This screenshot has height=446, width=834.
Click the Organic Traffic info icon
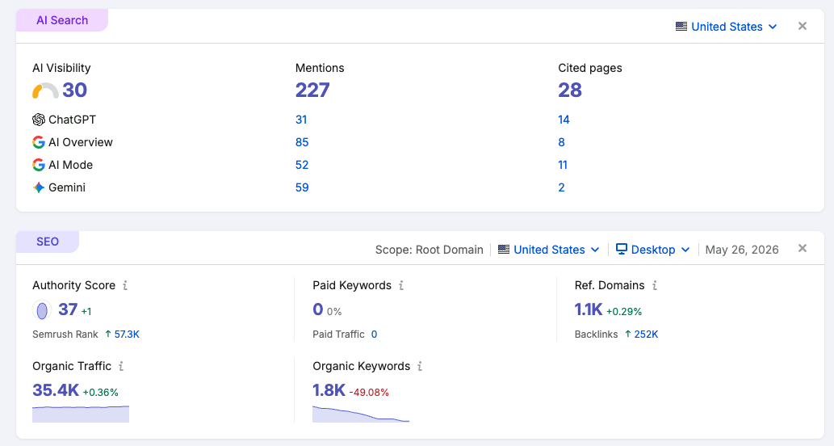pyautogui.click(x=121, y=366)
